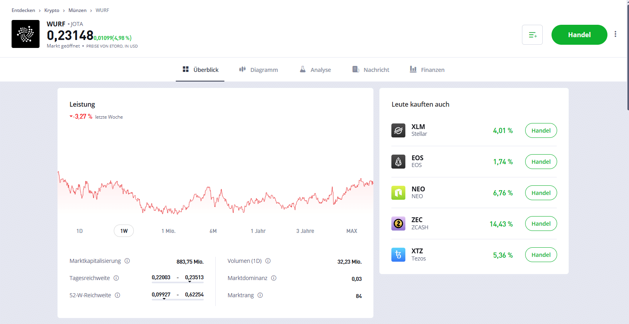Click the ZEC 14,43 % change value
Image resolution: width=629 pixels, height=324 pixels.
tap(501, 224)
